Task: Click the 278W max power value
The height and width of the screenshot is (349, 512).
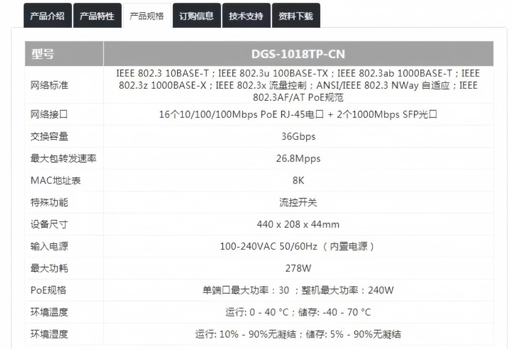Action: point(298,268)
